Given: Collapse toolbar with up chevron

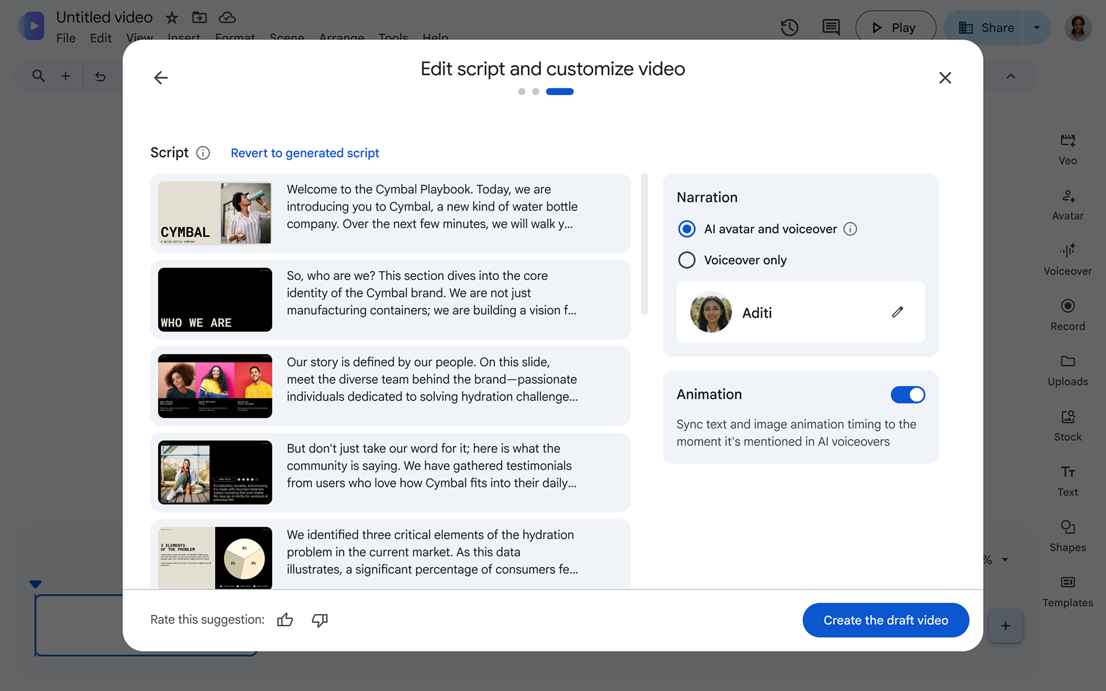Looking at the screenshot, I should point(1010,76).
